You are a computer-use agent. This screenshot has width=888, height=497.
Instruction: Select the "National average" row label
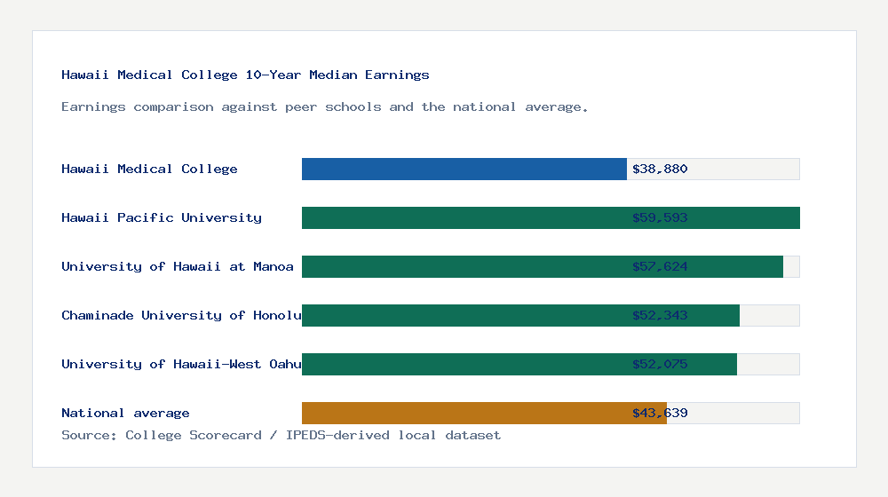[x=125, y=414]
